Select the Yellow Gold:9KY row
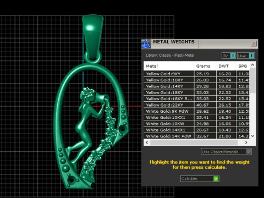The image size is (264, 198). point(196,74)
